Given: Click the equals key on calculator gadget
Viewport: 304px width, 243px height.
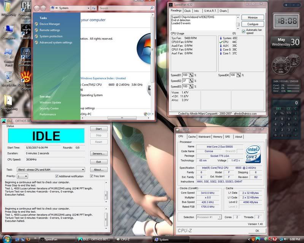Looking at the screenshot, I should (x=296, y=135).
